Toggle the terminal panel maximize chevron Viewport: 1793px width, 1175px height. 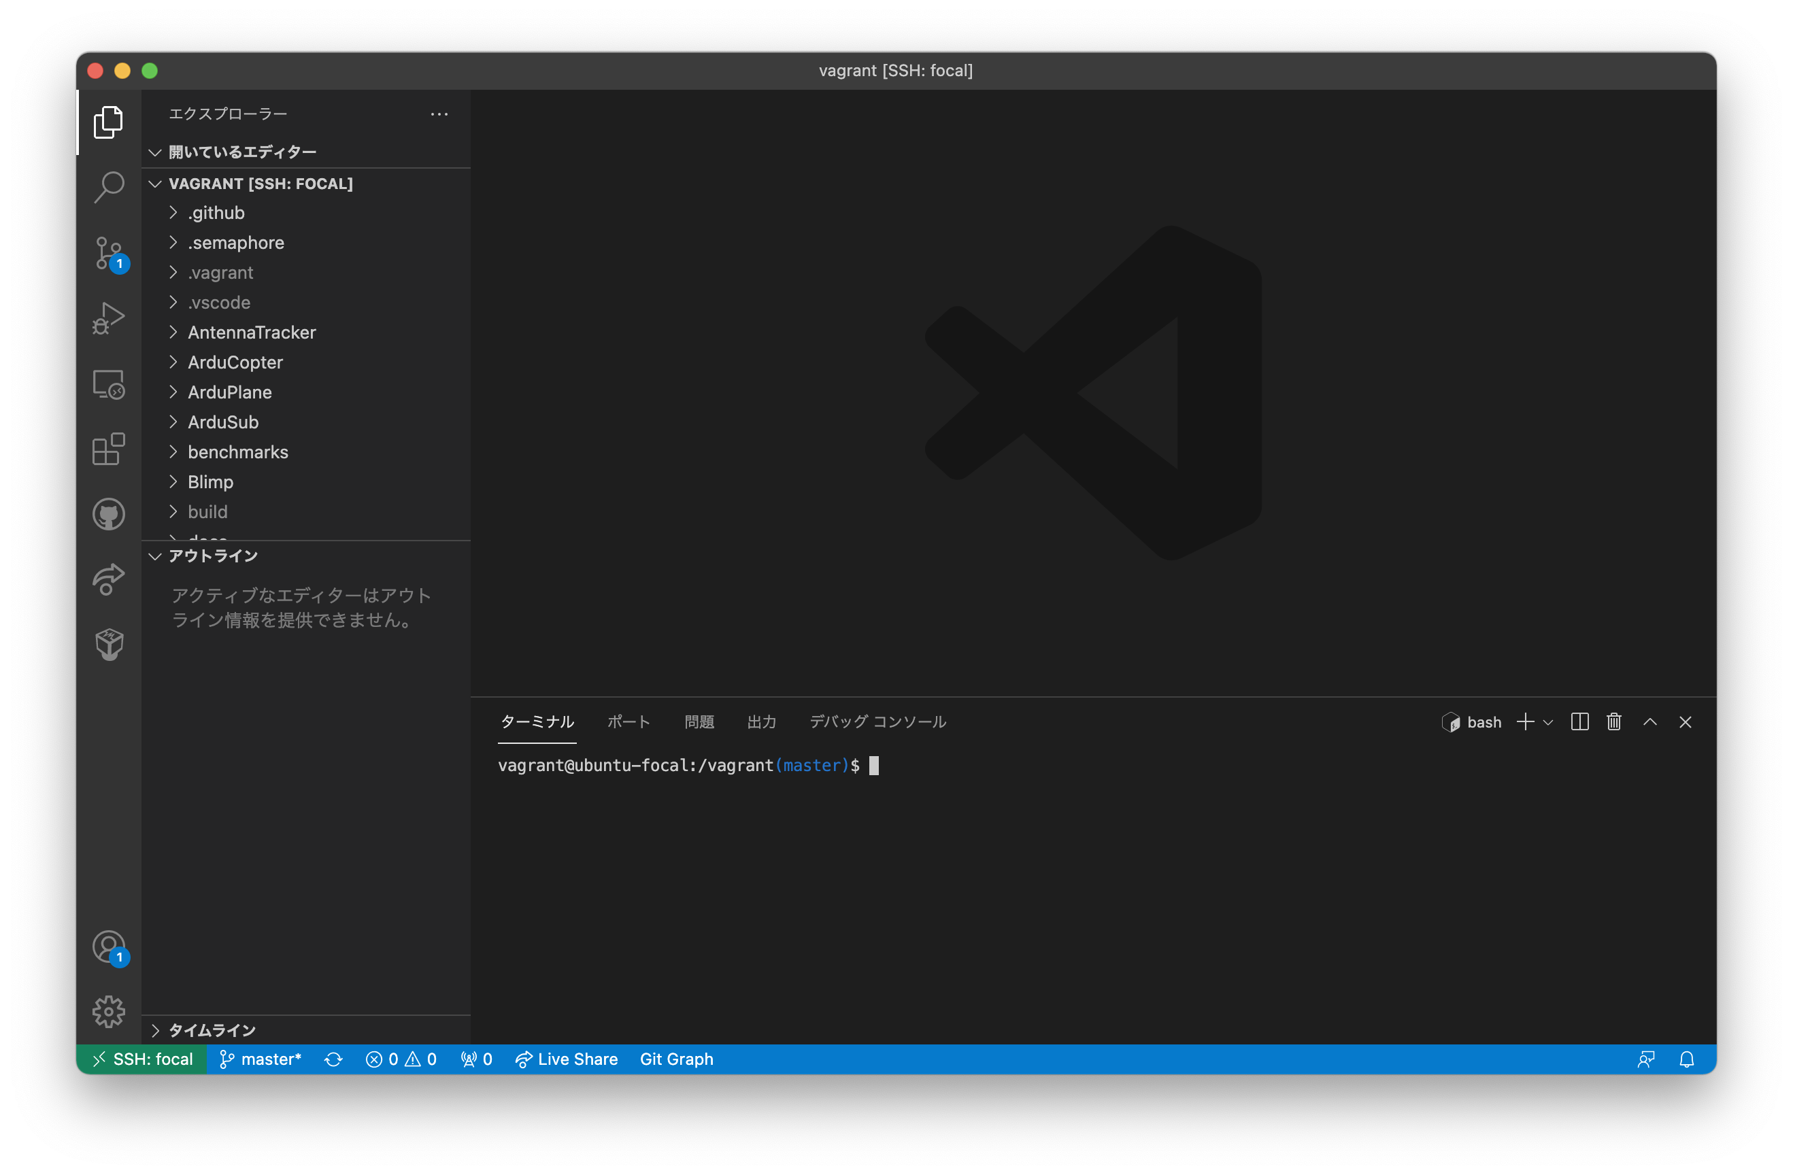point(1649,721)
